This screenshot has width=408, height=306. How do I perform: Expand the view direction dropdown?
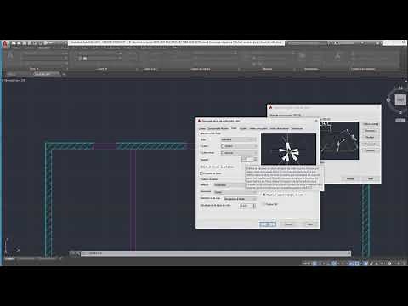(240, 199)
